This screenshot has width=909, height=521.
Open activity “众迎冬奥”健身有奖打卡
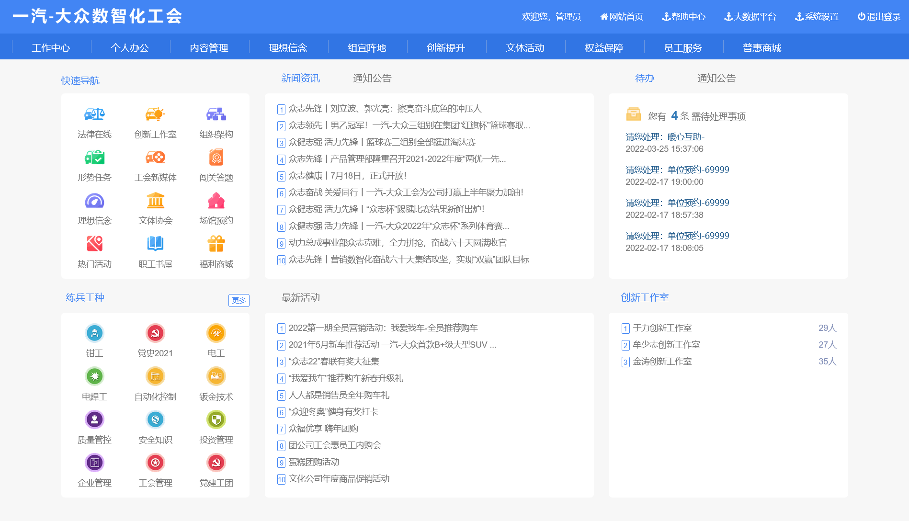click(x=333, y=412)
